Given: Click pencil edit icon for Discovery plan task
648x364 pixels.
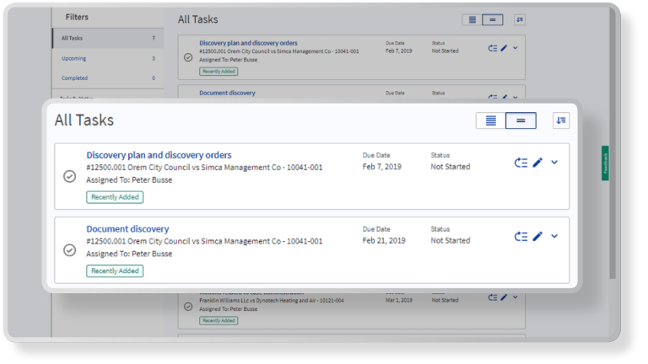Looking at the screenshot, I should tap(537, 163).
